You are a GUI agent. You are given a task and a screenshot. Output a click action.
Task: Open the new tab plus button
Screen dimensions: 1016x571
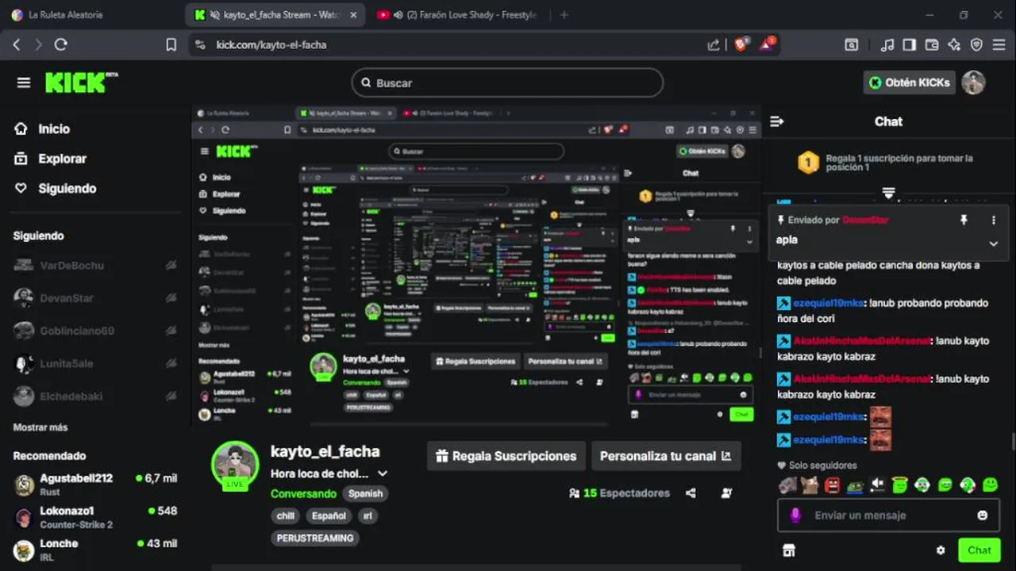[x=564, y=15]
